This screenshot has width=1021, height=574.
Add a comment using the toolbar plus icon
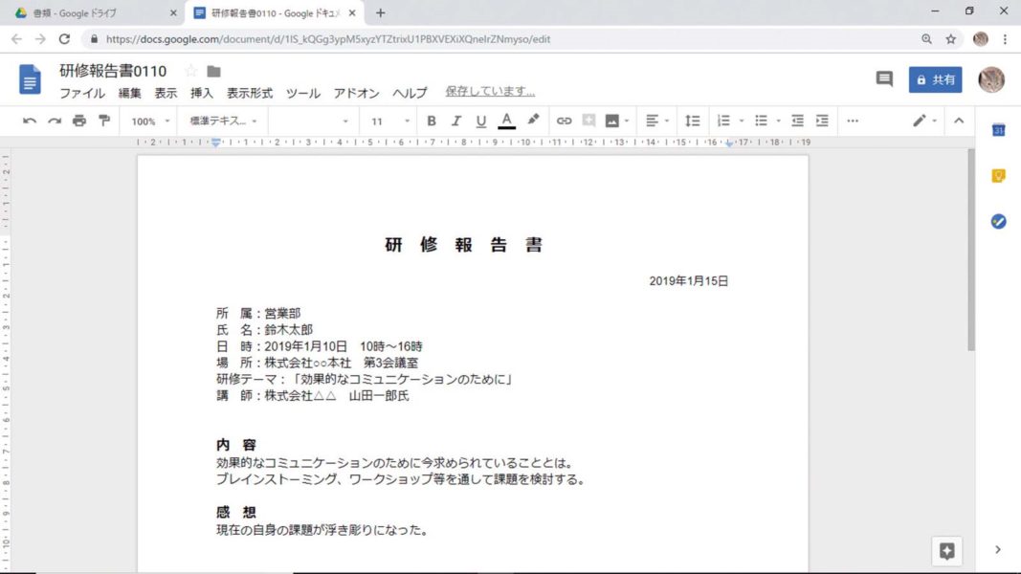point(588,121)
